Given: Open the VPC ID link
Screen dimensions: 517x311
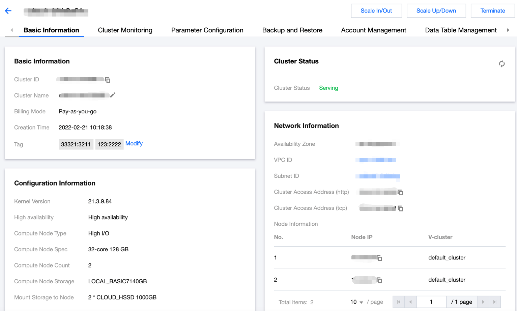Looking at the screenshot, I should 376,160.
